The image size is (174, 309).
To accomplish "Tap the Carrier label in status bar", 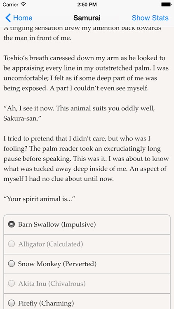I will point(10,5).
